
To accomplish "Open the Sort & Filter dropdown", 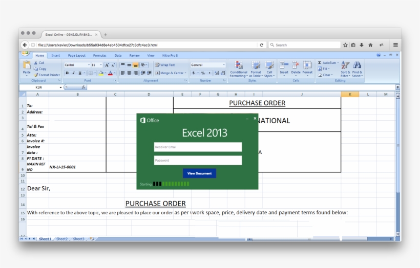I will point(345,69).
